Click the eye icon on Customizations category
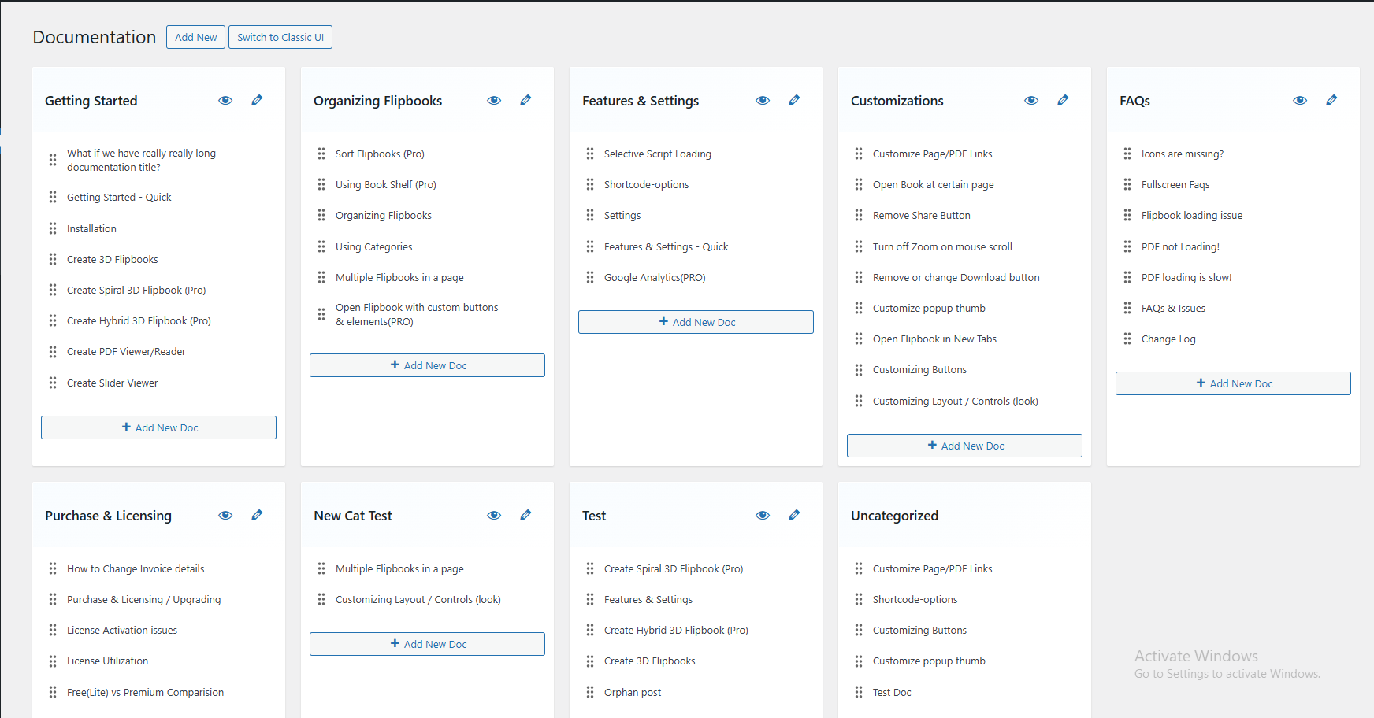 coord(1031,100)
